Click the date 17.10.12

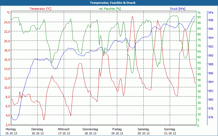point(64,133)
